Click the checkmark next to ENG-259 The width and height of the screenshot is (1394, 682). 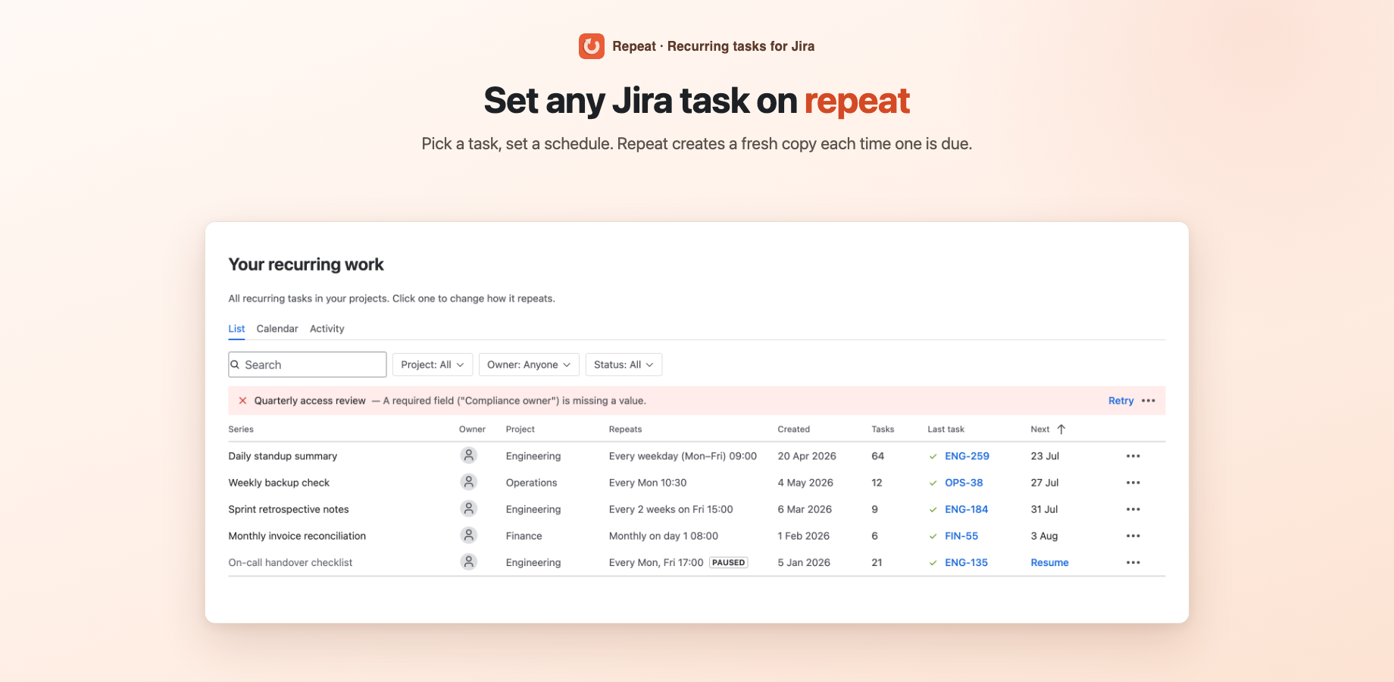pos(933,456)
